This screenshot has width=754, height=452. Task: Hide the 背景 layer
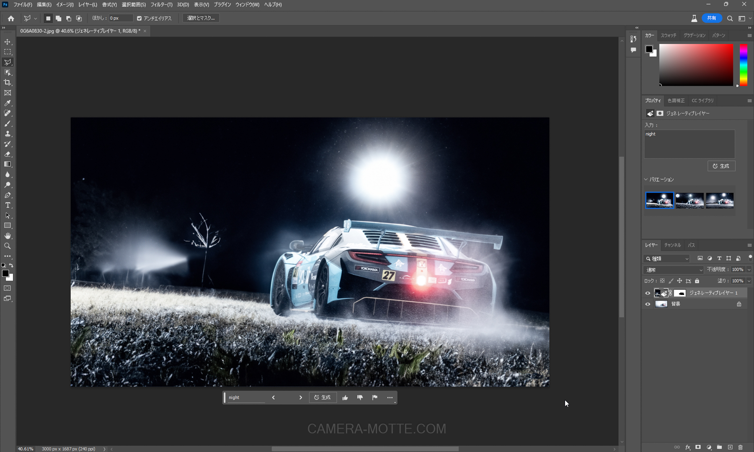[x=648, y=304]
